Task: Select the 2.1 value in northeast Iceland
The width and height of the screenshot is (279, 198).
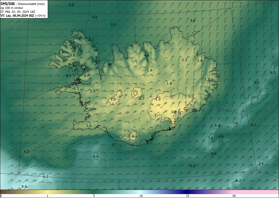Action: tap(184, 60)
